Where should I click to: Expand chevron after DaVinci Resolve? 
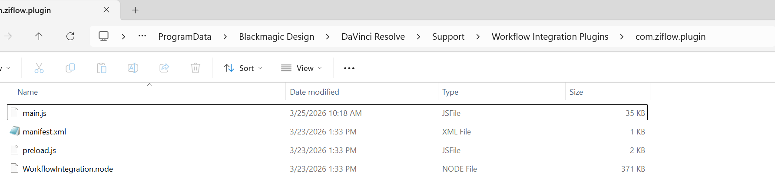(x=418, y=37)
